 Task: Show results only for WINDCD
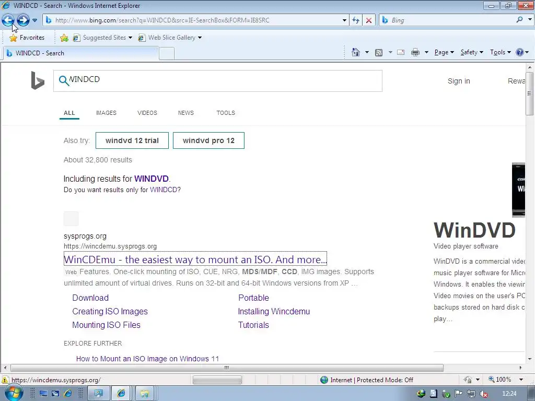pos(164,190)
